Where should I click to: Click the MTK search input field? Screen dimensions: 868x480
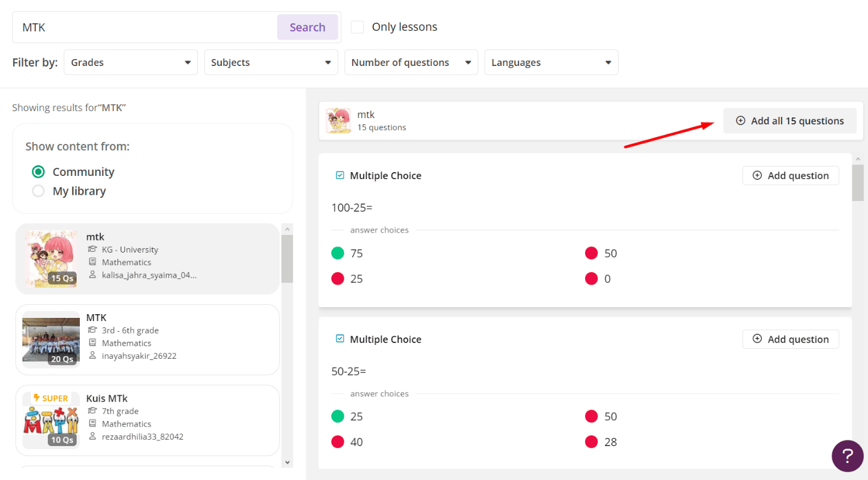click(146, 27)
